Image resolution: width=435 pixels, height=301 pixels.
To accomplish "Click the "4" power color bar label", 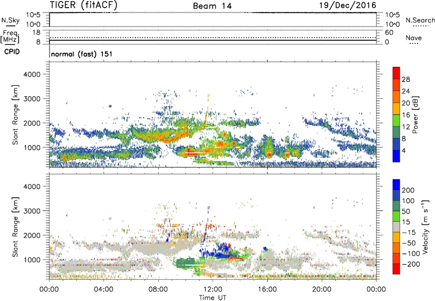I will click(404, 150).
